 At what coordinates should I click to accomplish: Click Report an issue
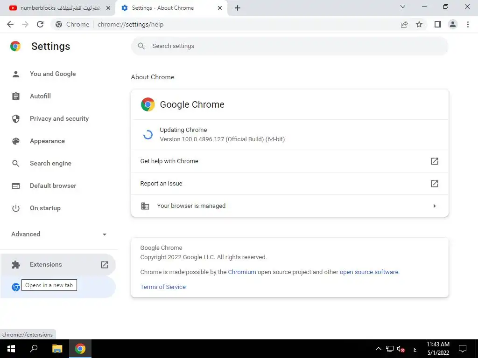(x=289, y=184)
